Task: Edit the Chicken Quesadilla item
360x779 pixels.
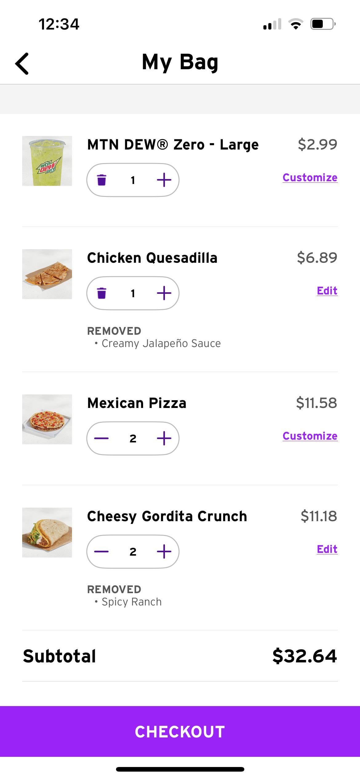Action: (327, 291)
